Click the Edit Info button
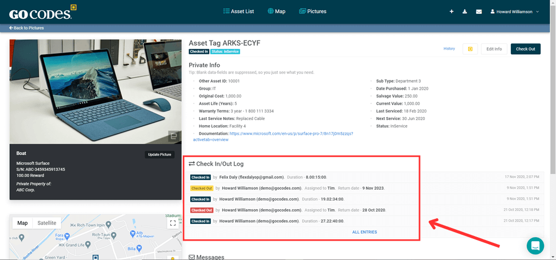This screenshot has height=260, width=556. (x=494, y=49)
